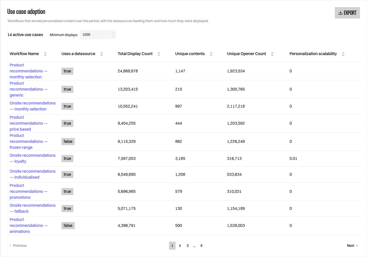
Task: Select current page 1 button
Action: [x=172, y=246]
